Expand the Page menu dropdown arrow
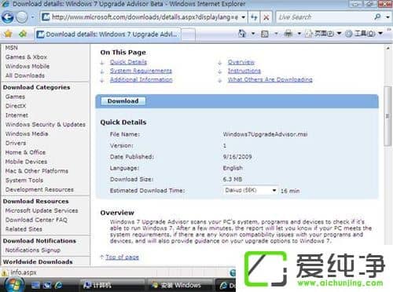This screenshot has width=393, height=292. [x=339, y=34]
